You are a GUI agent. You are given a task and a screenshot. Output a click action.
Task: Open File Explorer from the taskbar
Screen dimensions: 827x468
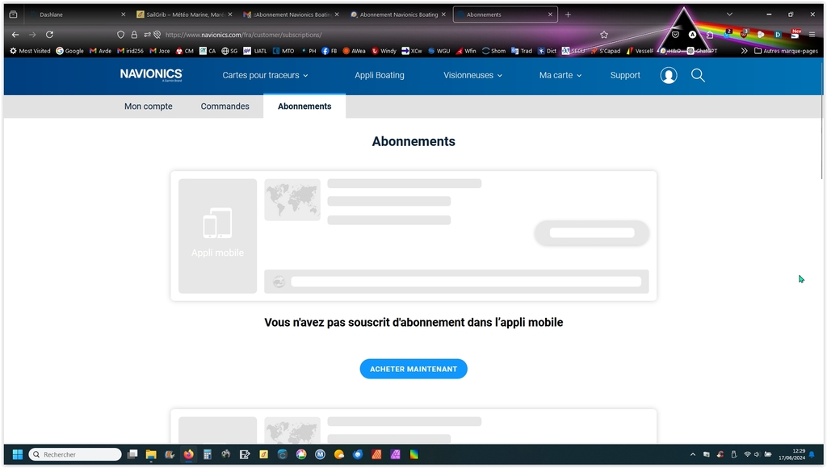(x=151, y=454)
